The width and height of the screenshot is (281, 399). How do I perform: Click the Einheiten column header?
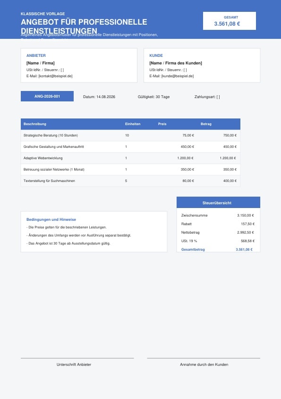point(133,124)
